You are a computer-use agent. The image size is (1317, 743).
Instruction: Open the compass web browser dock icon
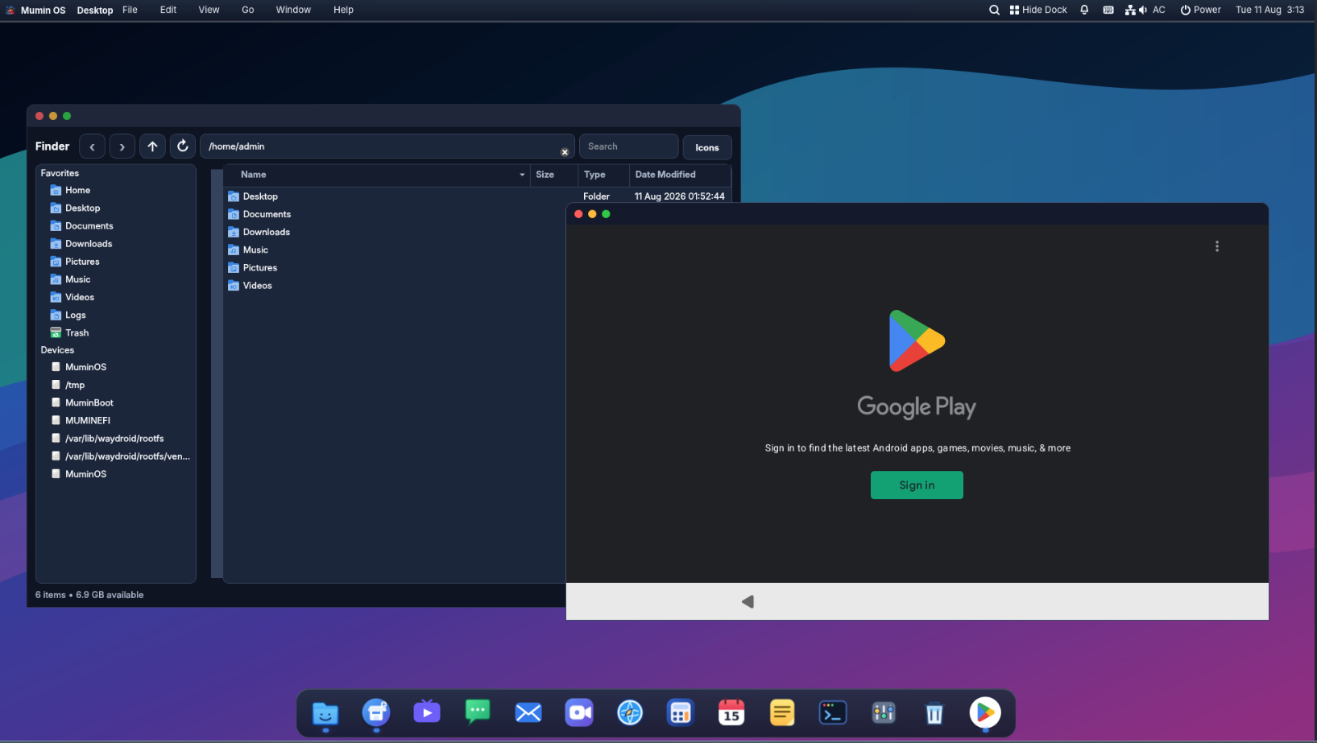tap(630, 712)
